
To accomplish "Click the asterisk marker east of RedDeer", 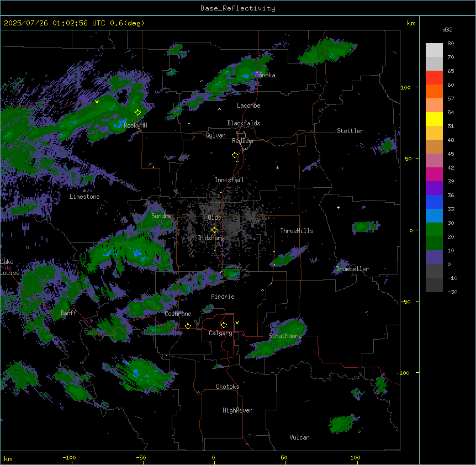I will (277, 167).
